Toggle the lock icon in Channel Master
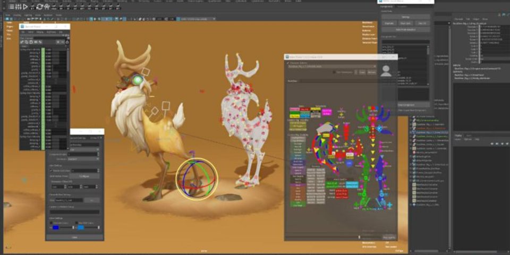The height and width of the screenshot is (255, 510). click(x=67, y=42)
